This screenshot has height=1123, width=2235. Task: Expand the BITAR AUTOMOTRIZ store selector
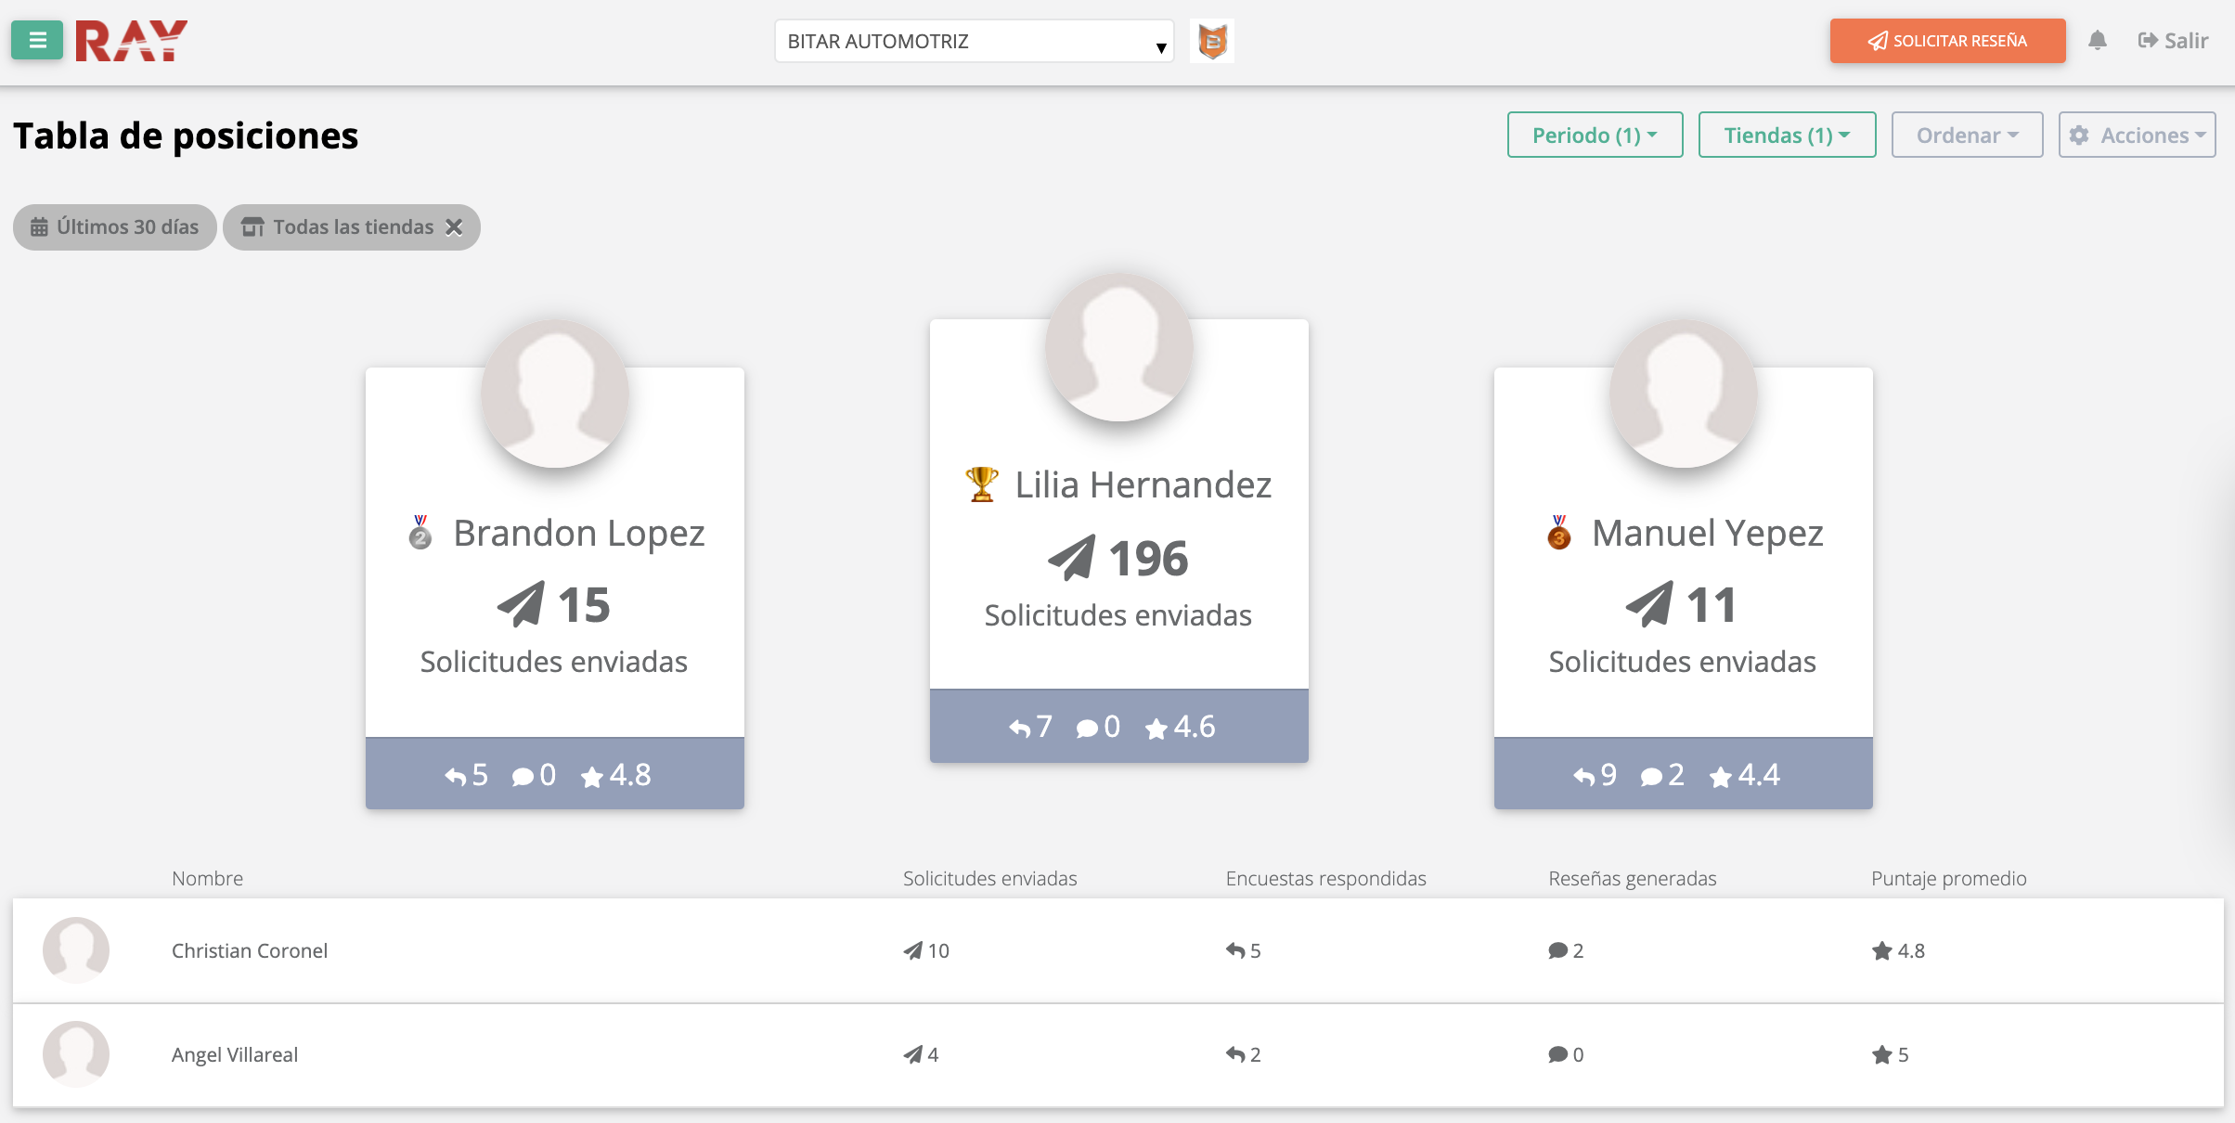pos(973,41)
